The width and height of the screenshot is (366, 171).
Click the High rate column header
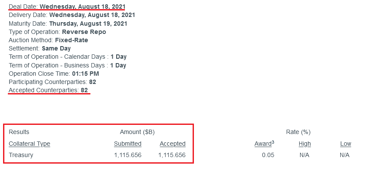point(304,144)
